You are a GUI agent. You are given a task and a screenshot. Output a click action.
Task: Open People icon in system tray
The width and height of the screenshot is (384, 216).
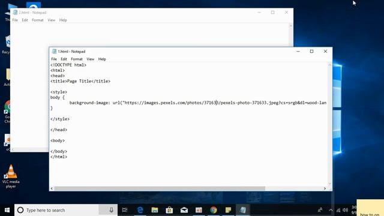(320, 210)
